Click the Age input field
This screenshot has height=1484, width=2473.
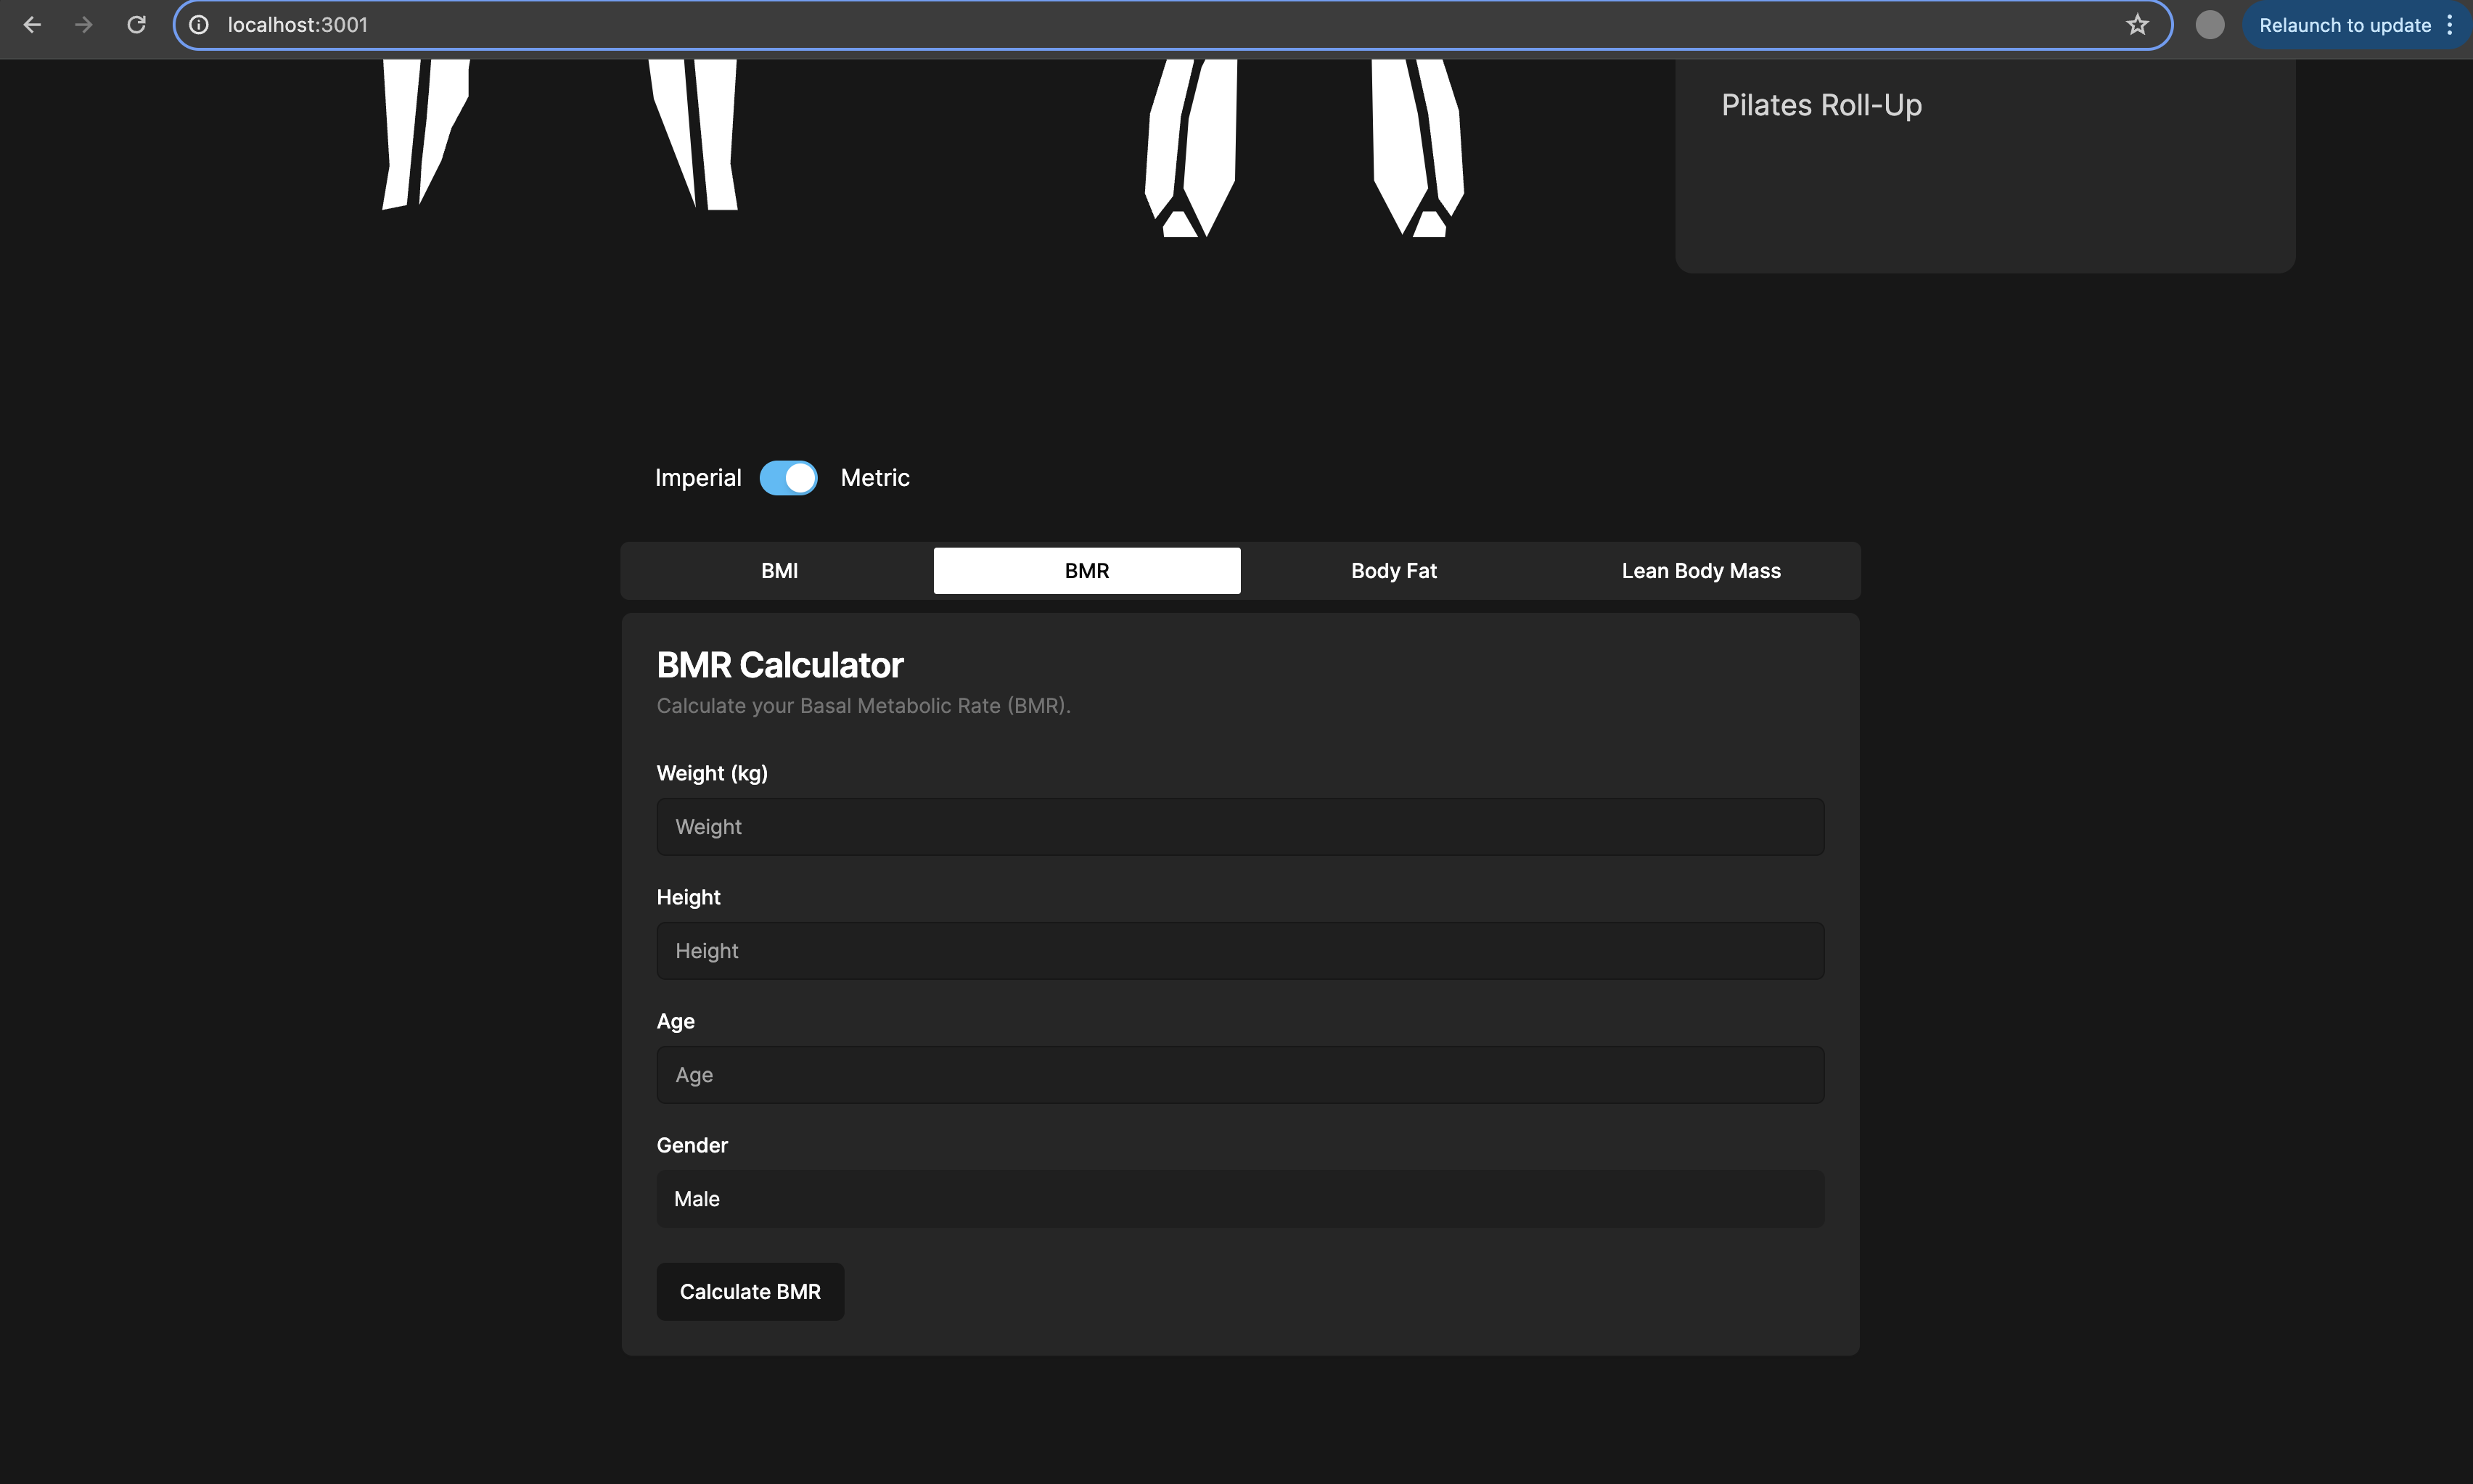point(1239,1075)
